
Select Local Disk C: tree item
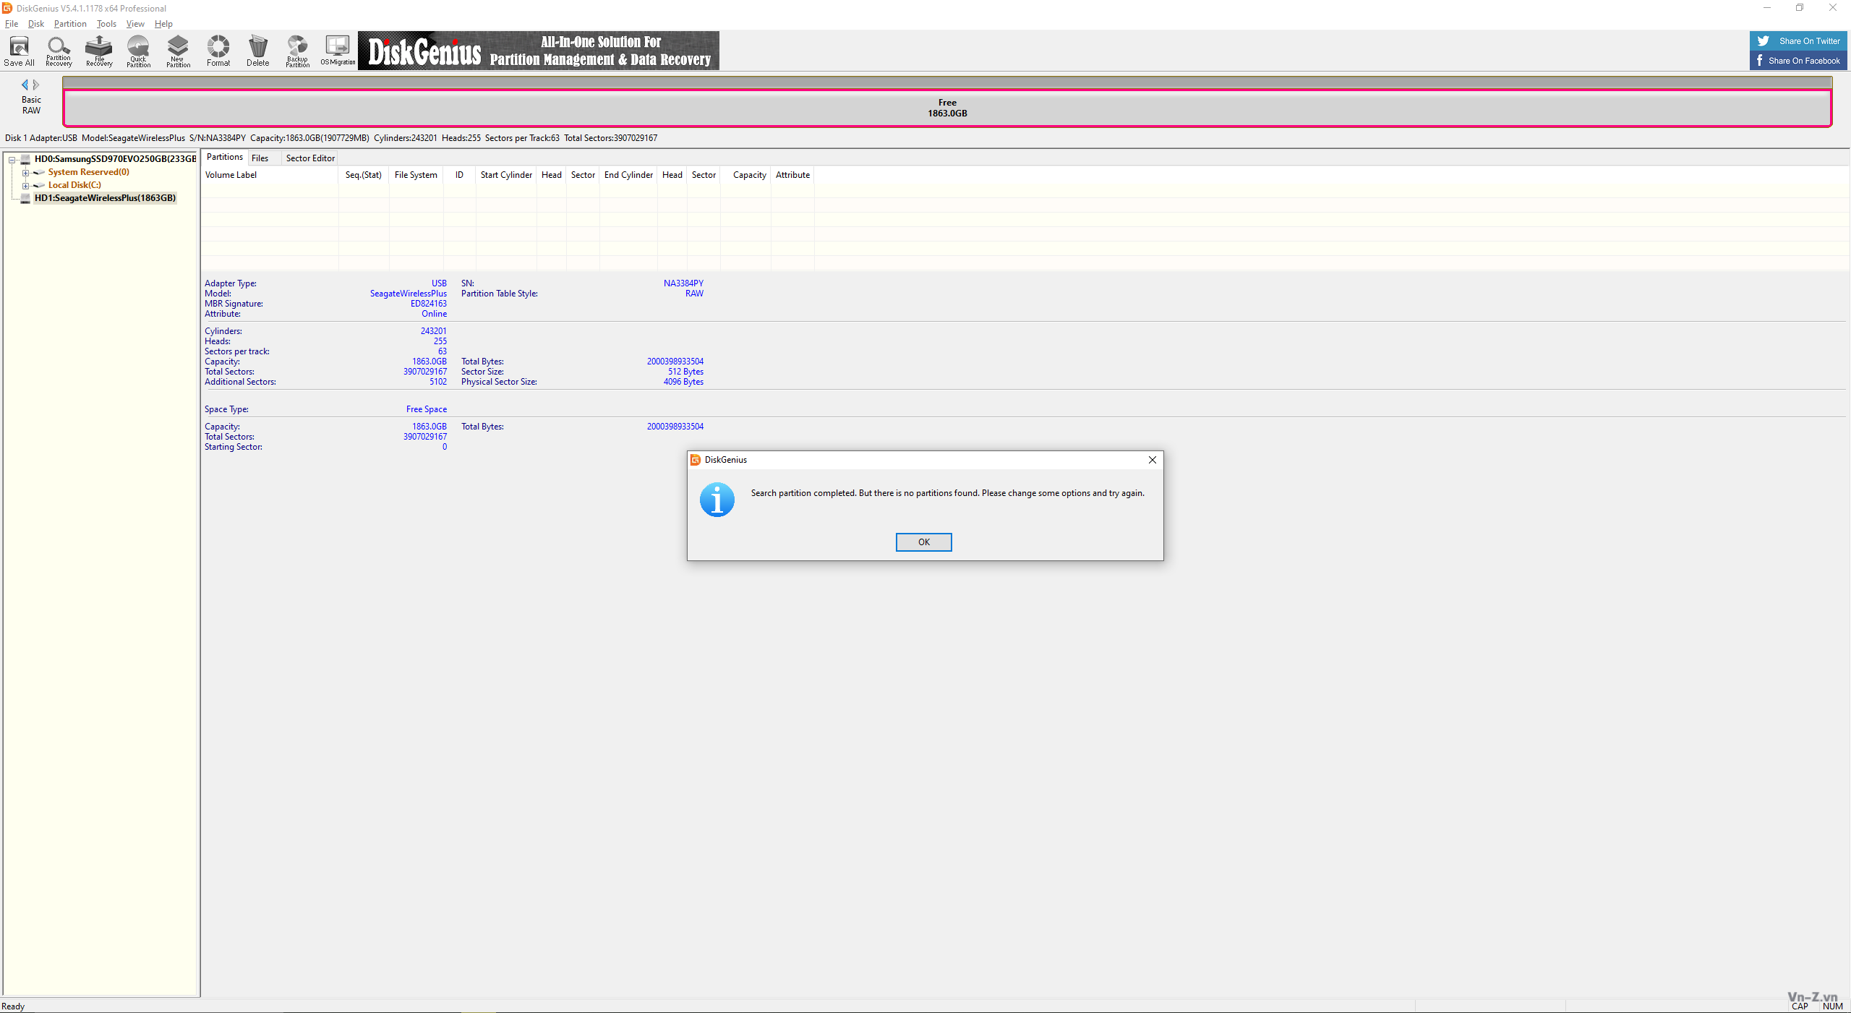tap(72, 184)
